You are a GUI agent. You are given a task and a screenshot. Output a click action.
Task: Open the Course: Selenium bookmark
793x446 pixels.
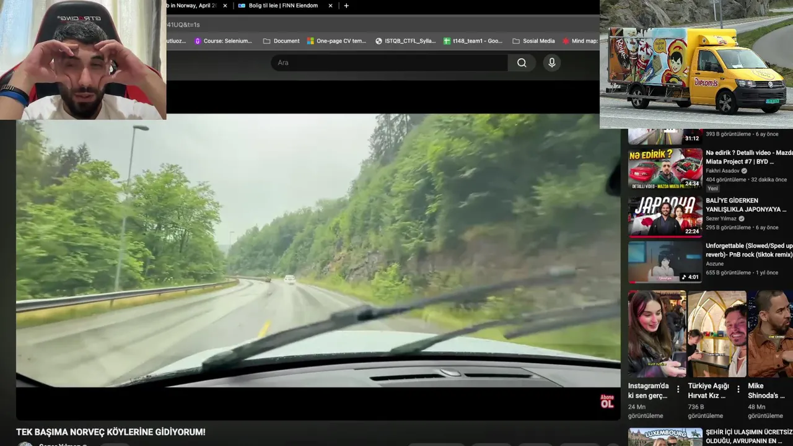(223, 41)
